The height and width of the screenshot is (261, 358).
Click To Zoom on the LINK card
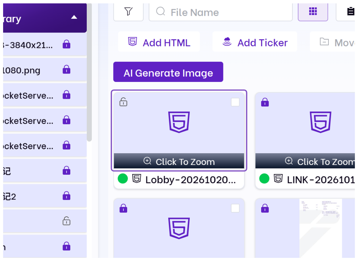click(x=305, y=161)
